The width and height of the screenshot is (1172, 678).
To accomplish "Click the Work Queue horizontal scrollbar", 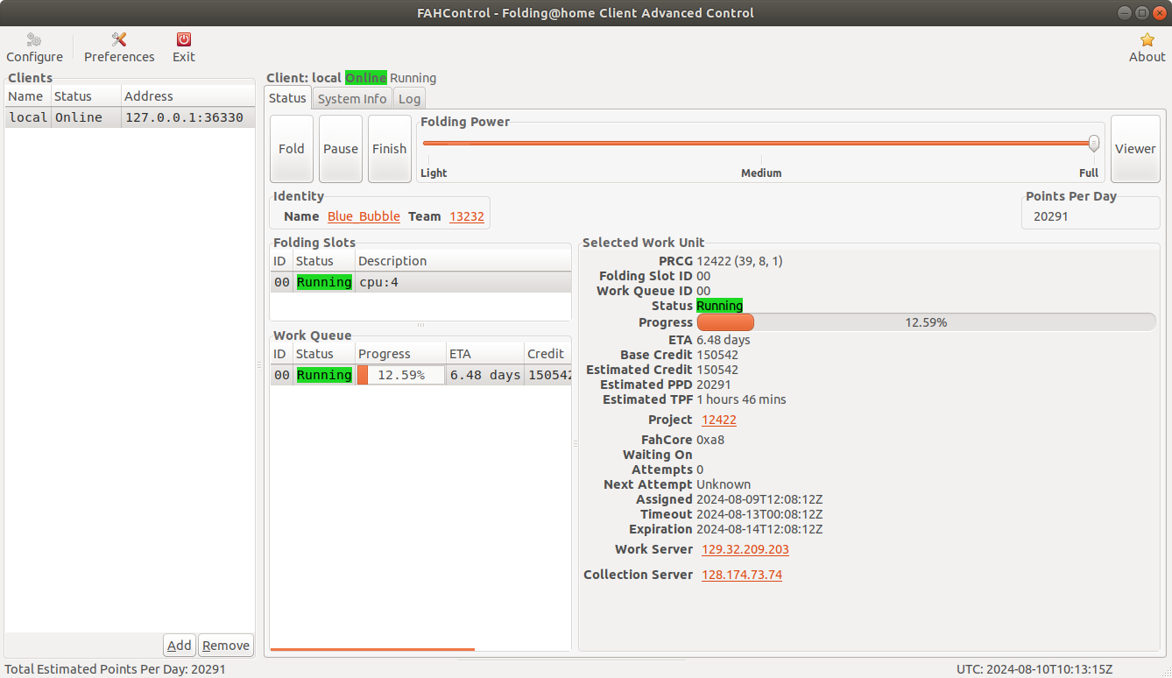I will (372, 649).
